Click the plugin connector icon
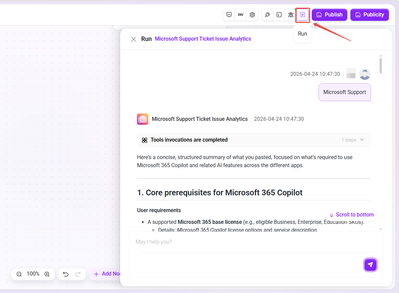Viewport: 399px width, 293px height. pos(267,15)
